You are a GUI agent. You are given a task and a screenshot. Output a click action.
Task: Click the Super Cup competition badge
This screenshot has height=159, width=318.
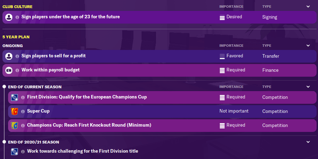[x=14, y=111]
